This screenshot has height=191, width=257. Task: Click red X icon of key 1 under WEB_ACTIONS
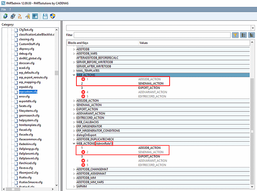coord(83,79)
